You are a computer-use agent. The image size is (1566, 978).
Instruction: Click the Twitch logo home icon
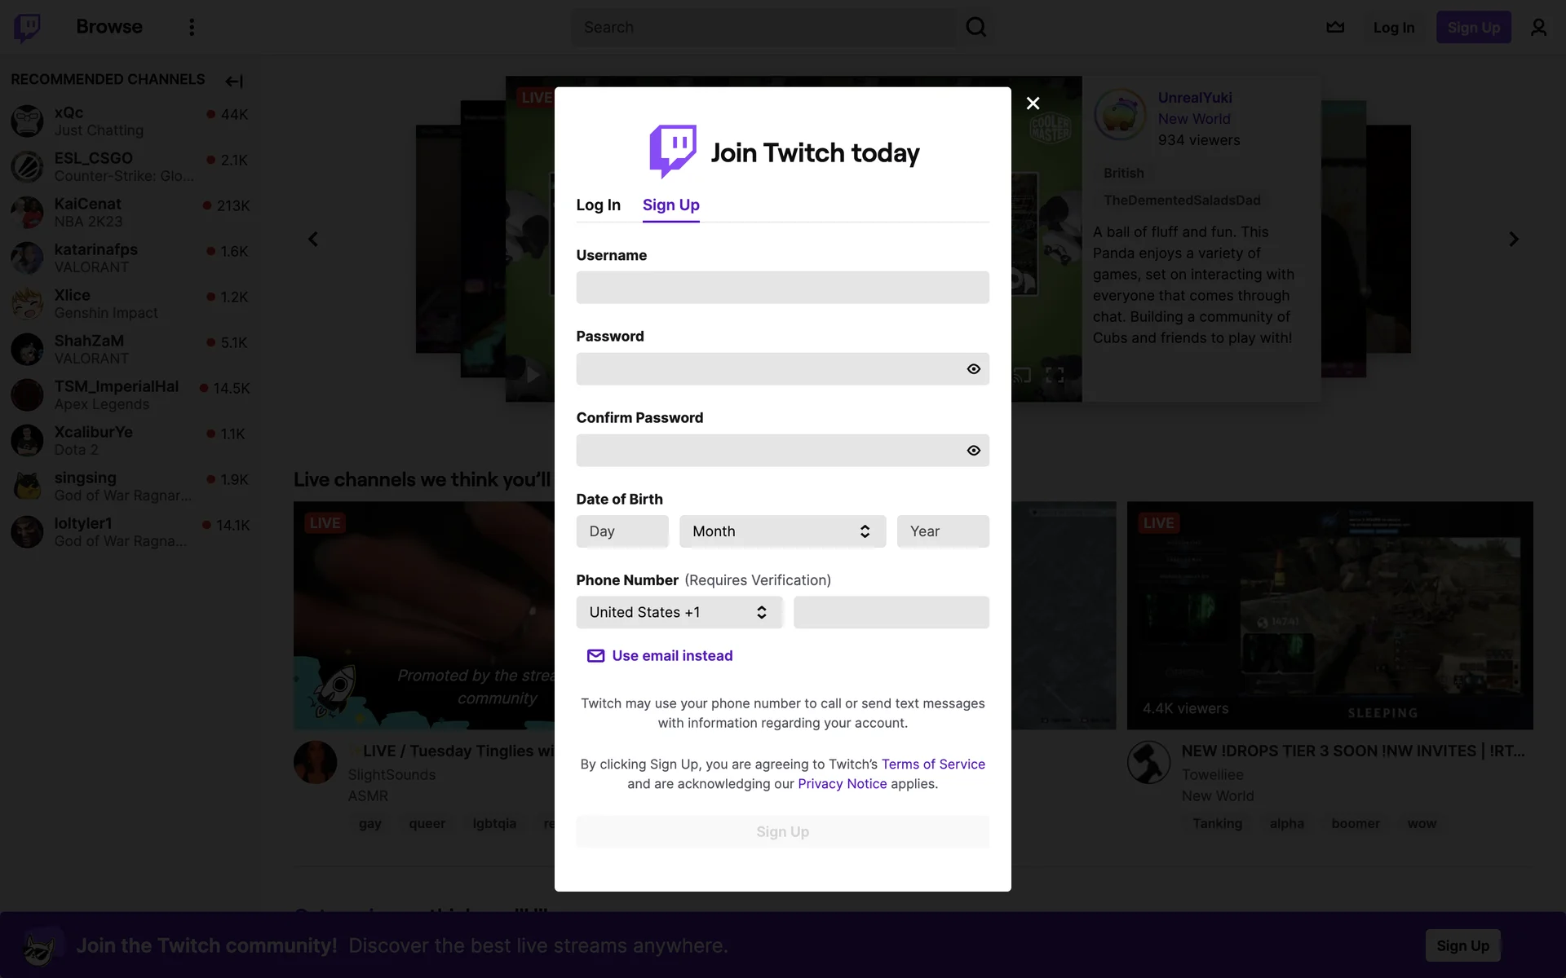tap(28, 28)
